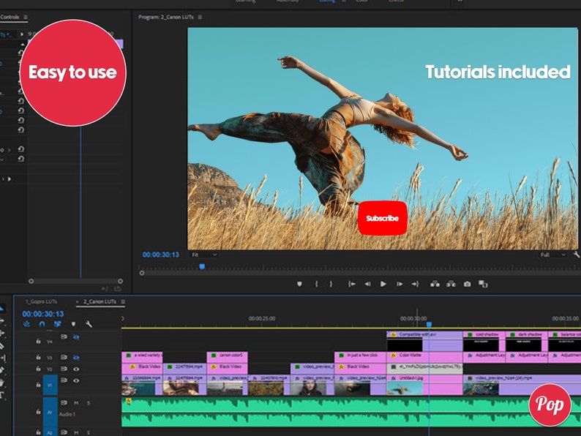The height and width of the screenshot is (436, 581).
Task: Select the Untitled-1.jpg clip on V1
Action: tap(424, 385)
